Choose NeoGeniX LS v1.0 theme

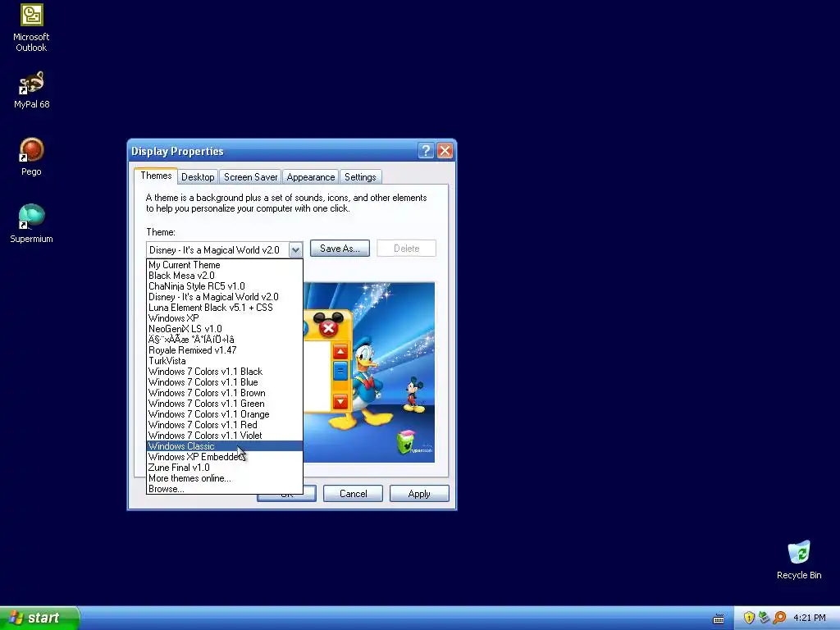tap(225, 329)
